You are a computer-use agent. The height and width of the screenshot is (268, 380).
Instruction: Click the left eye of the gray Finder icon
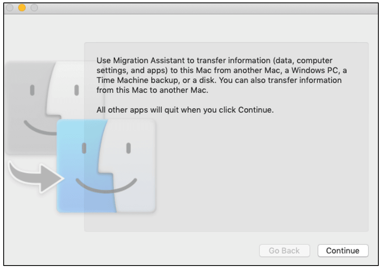coord(32,91)
